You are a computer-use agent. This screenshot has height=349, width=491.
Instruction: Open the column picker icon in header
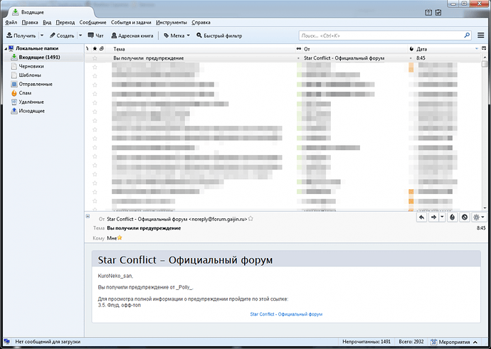484,49
